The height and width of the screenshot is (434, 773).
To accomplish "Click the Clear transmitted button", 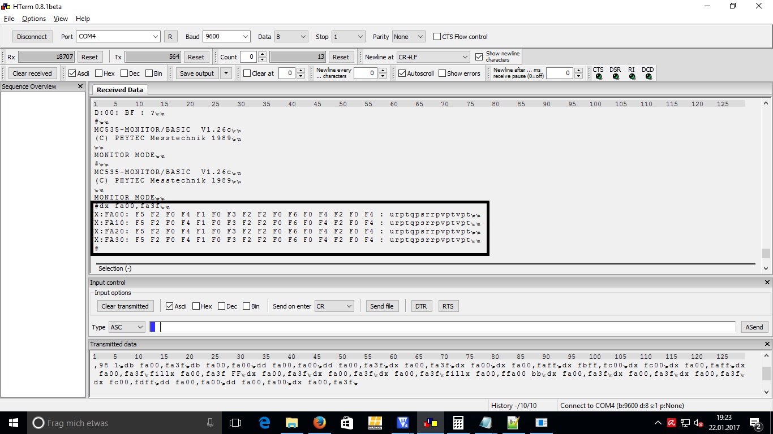I will click(x=125, y=306).
